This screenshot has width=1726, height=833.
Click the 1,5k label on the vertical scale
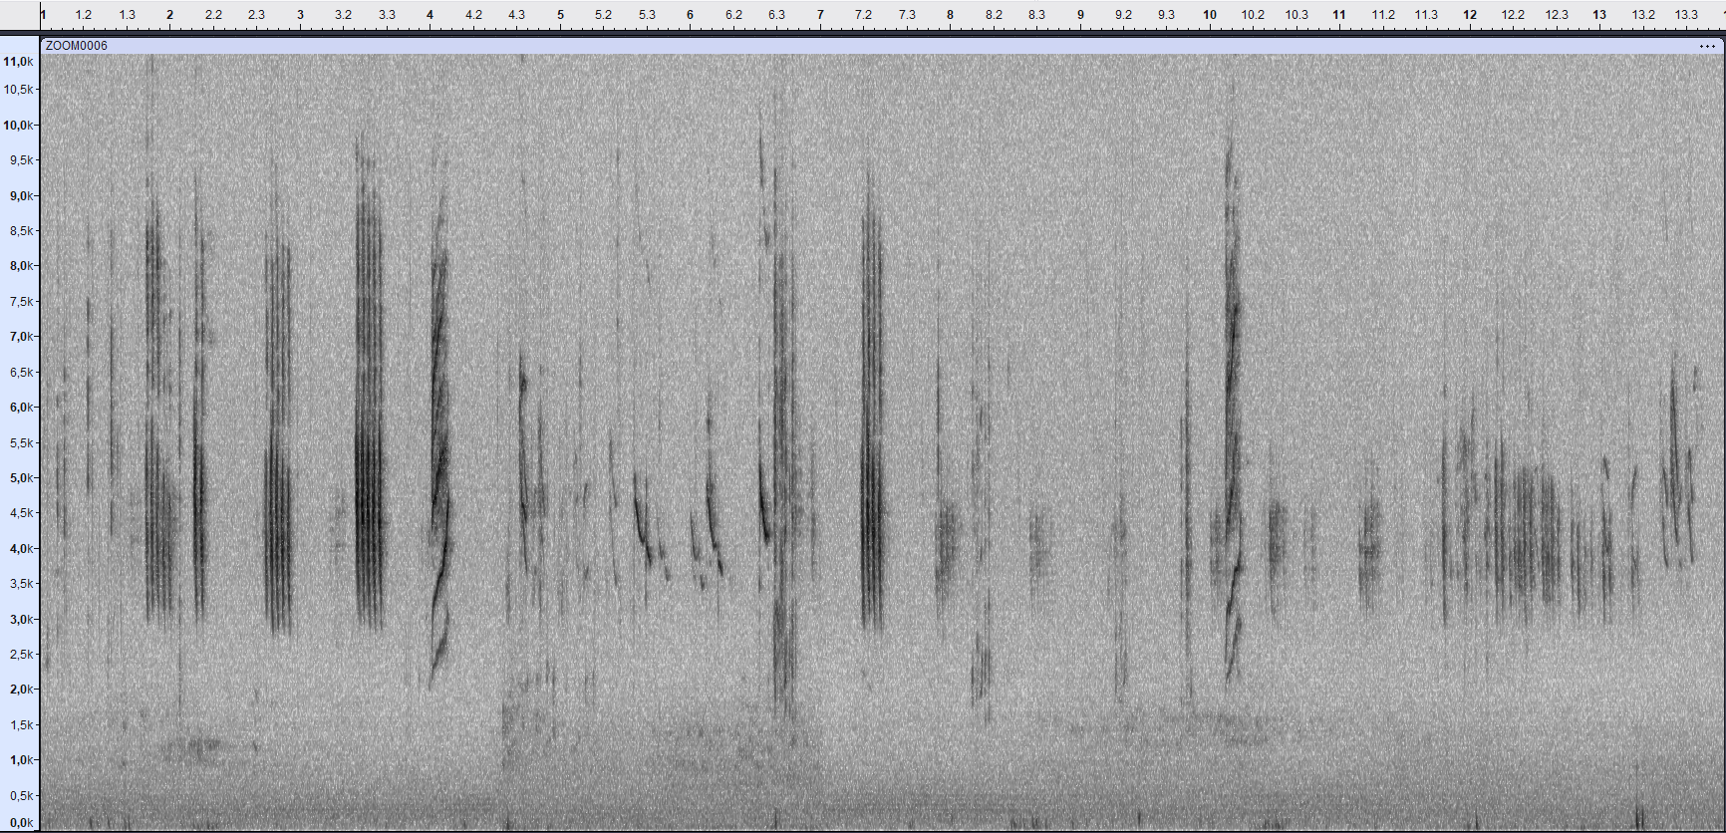(x=21, y=725)
